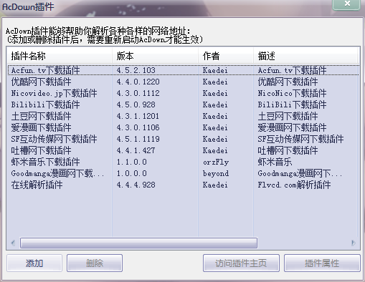Screen dimensions: 365x282
Task: Click the 删除 button
Action: [x=95, y=263]
